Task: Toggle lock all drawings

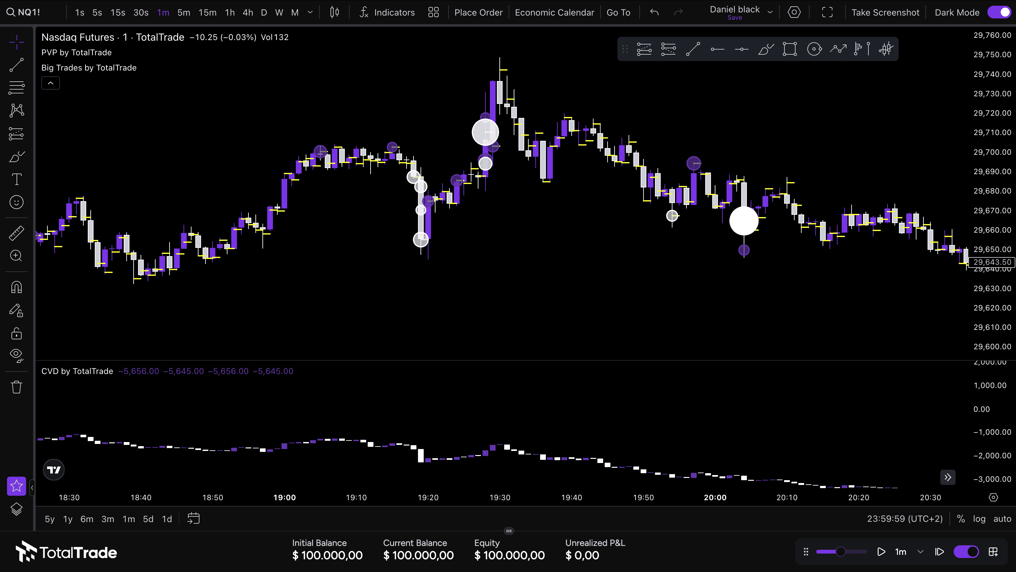Action: coord(17,333)
